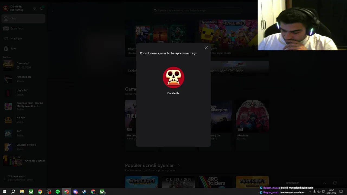The image size is (347, 195).
Task: Open the volume tray icon
Action: (x=319, y=192)
